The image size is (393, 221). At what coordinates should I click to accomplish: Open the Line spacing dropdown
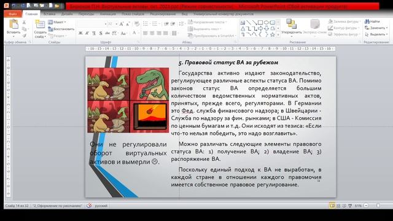point(182,24)
